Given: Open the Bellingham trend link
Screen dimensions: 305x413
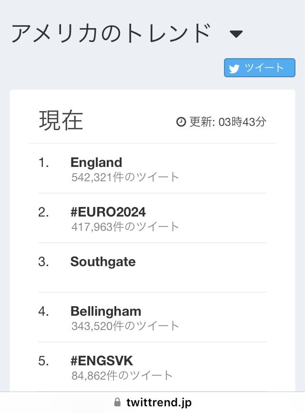Looking at the screenshot, I should 106,311.
